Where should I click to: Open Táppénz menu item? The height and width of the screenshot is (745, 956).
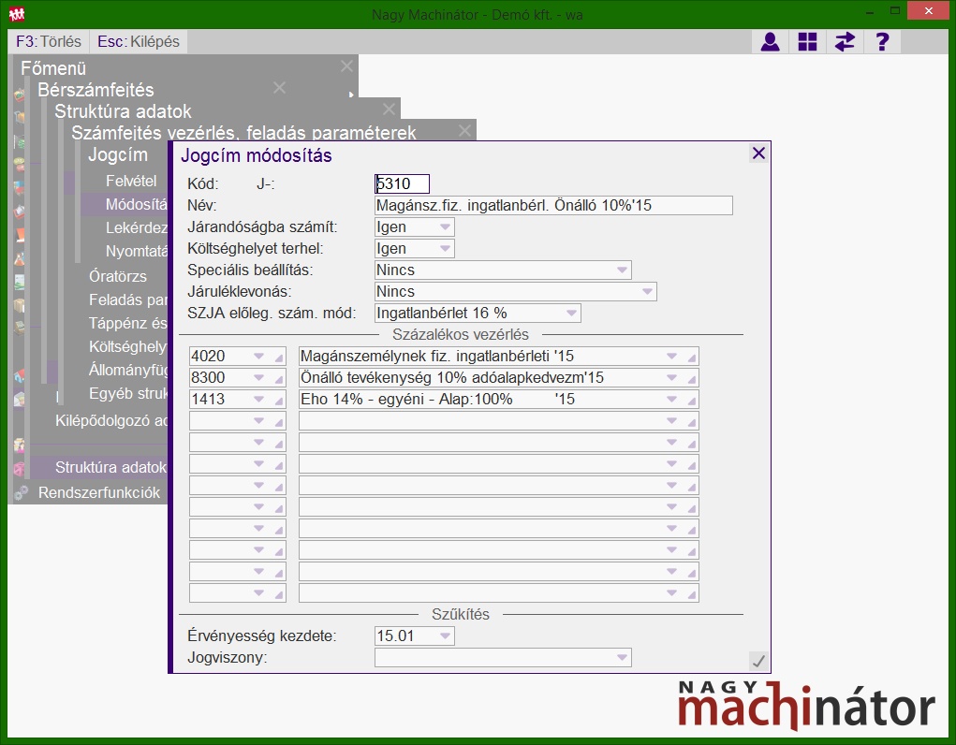(128, 323)
